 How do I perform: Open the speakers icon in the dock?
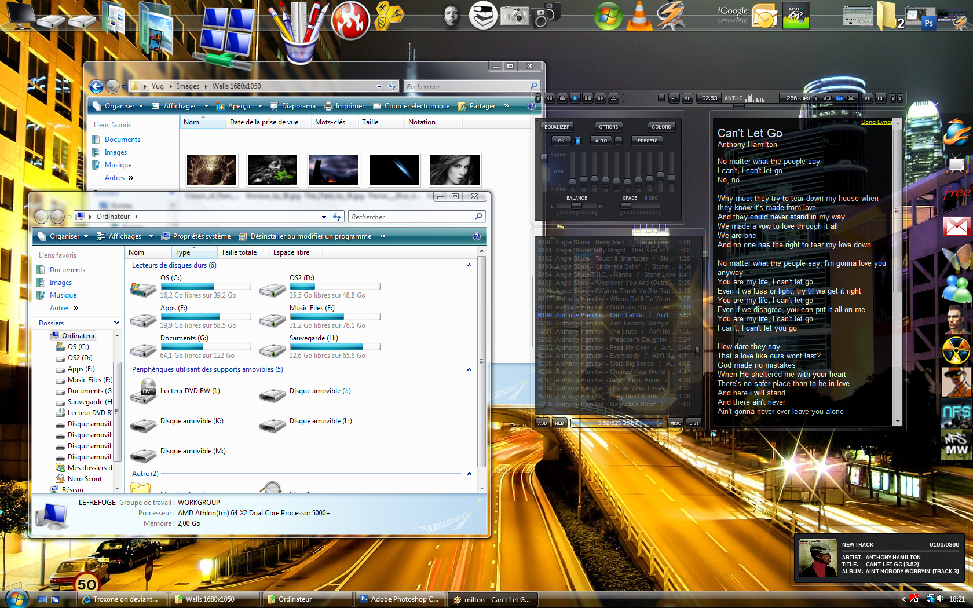point(546,15)
